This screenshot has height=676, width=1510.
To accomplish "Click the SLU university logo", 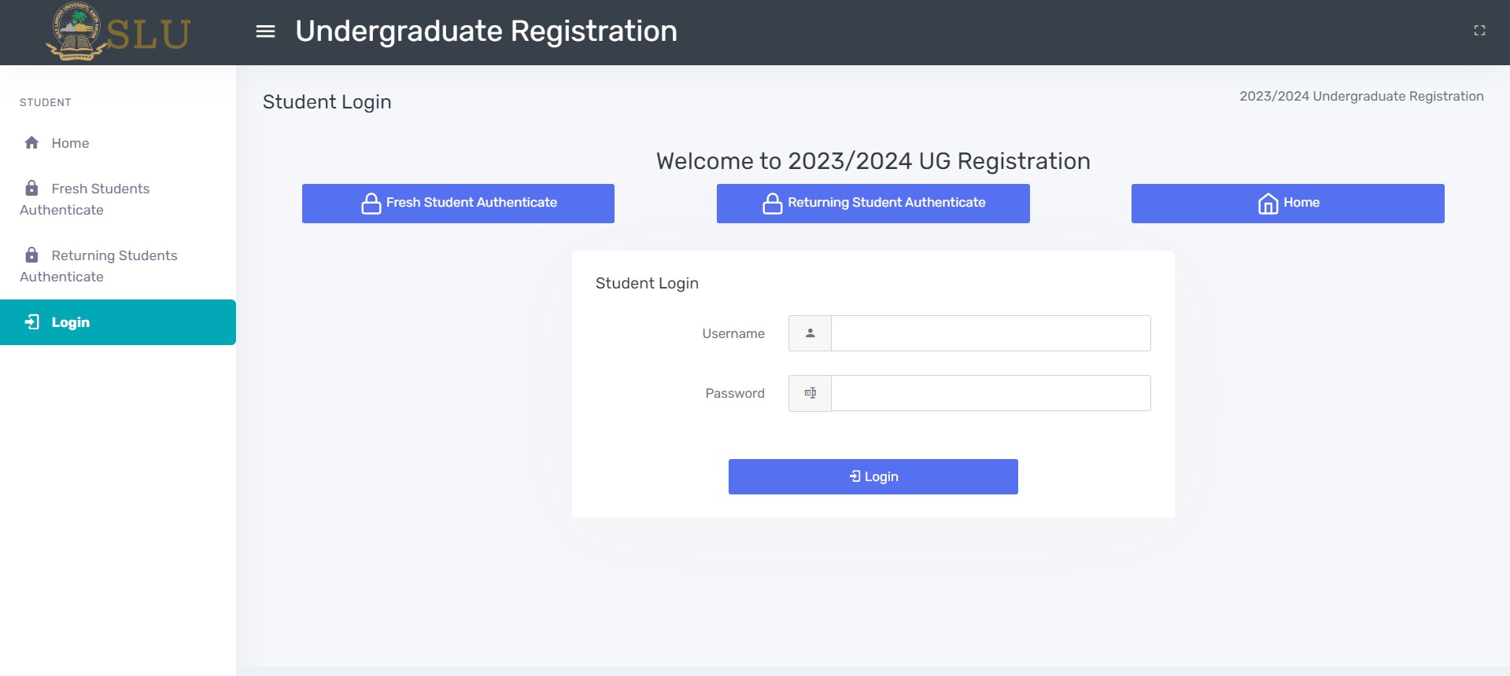I will [118, 32].
